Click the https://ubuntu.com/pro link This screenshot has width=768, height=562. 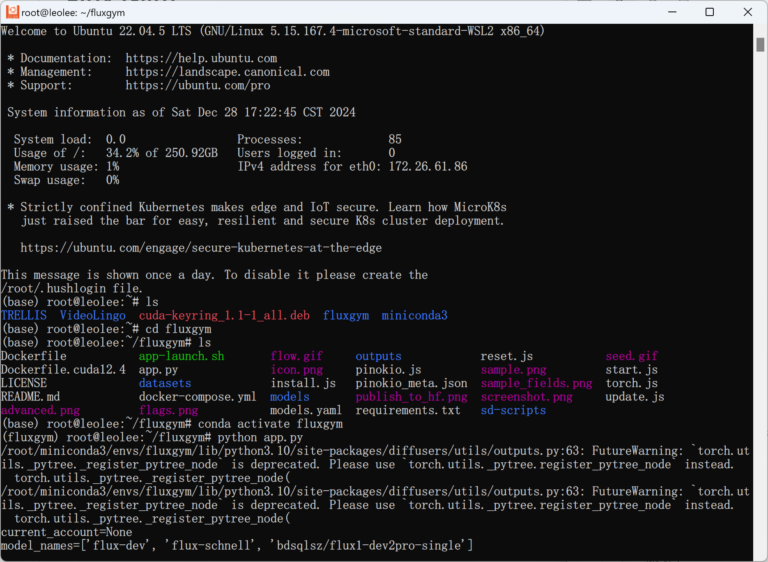pyautogui.click(x=198, y=85)
